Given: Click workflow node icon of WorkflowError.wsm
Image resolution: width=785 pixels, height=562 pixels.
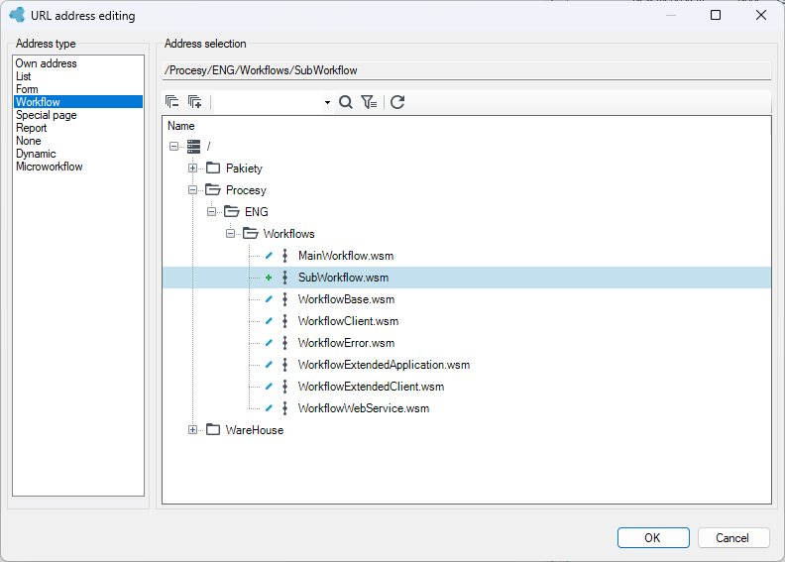Looking at the screenshot, I should (x=284, y=343).
